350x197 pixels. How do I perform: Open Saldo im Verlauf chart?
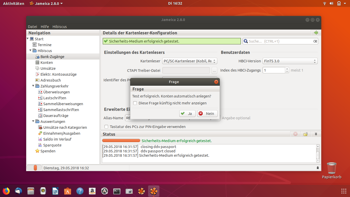(57, 139)
